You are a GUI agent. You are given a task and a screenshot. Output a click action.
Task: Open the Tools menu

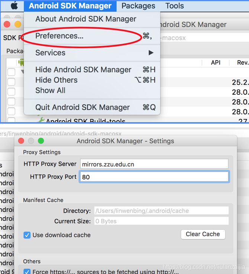click(x=175, y=6)
